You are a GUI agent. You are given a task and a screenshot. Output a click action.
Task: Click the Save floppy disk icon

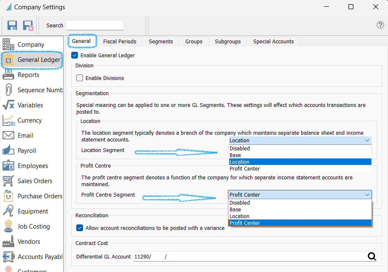coord(12,25)
